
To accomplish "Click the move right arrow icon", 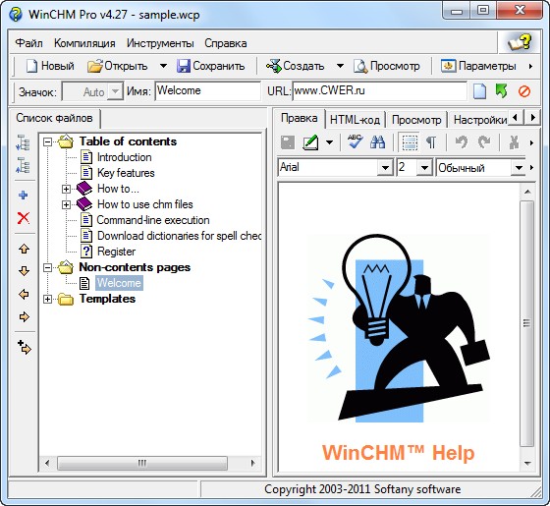I will (24, 316).
